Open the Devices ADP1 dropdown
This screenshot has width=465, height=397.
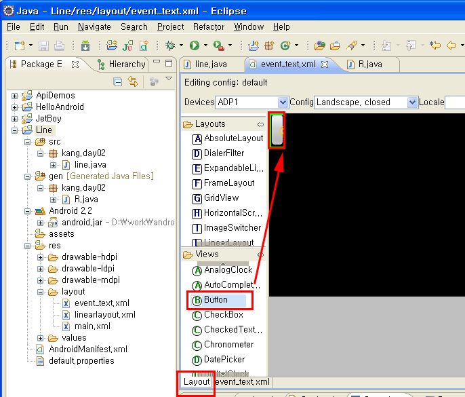(x=283, y=102)
